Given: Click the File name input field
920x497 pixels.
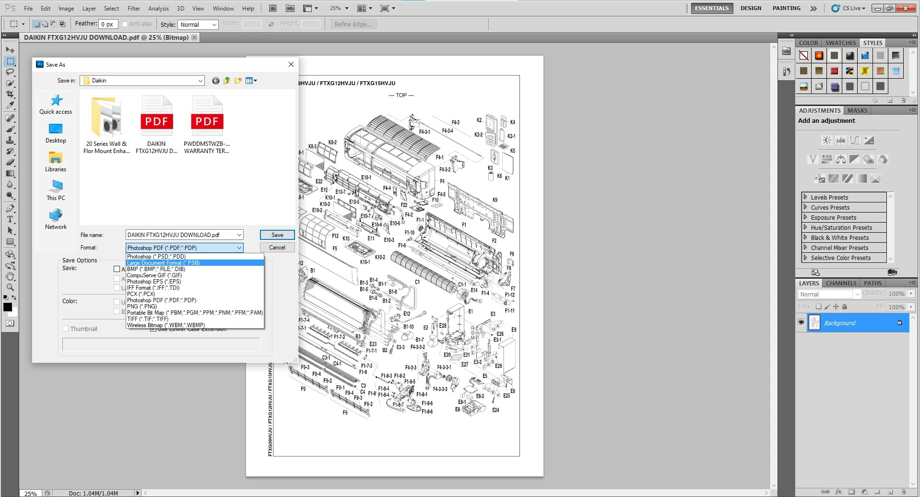Looking at the screenshot, I should [180, 235].
